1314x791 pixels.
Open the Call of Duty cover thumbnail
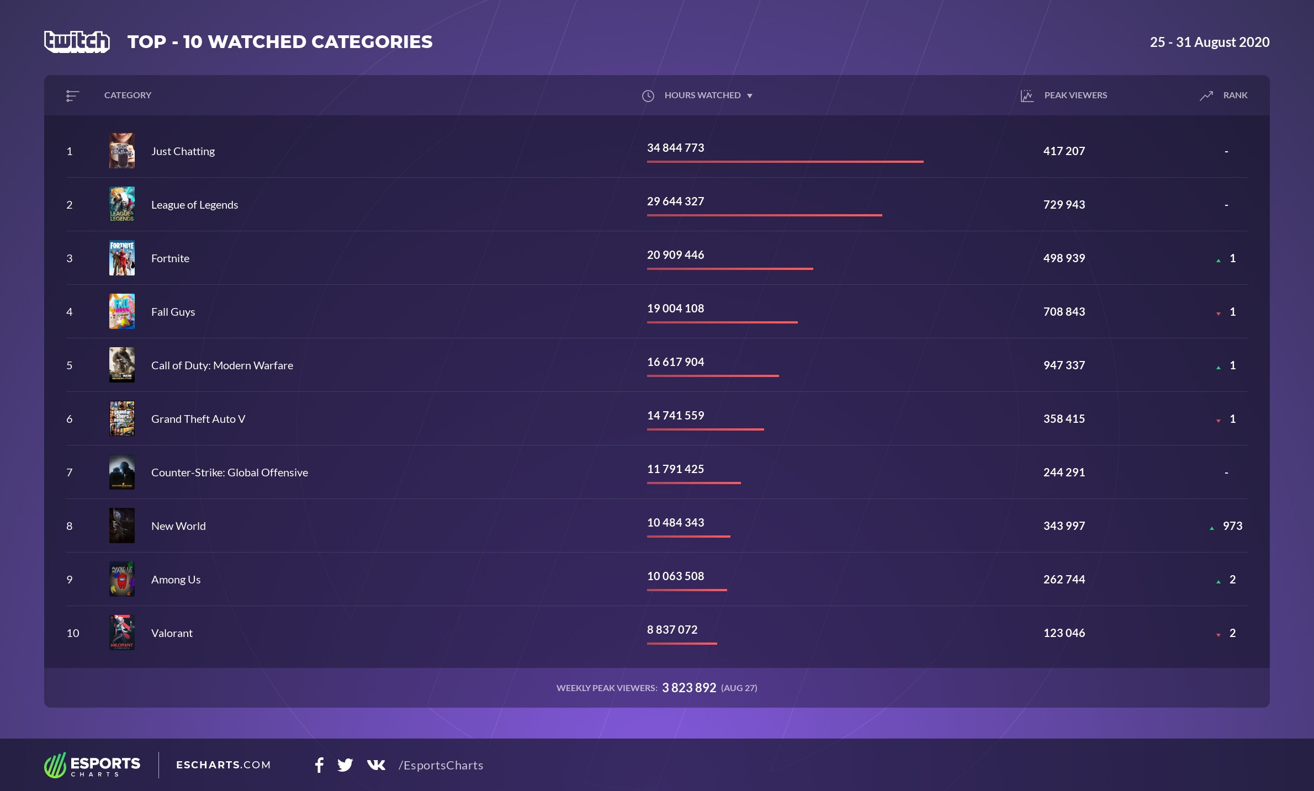(x=122, y=365)
